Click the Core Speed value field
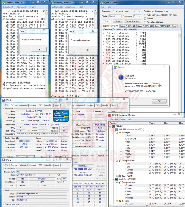Image resolution: width=185 pixels, height=207 pixels. point(24,141)
